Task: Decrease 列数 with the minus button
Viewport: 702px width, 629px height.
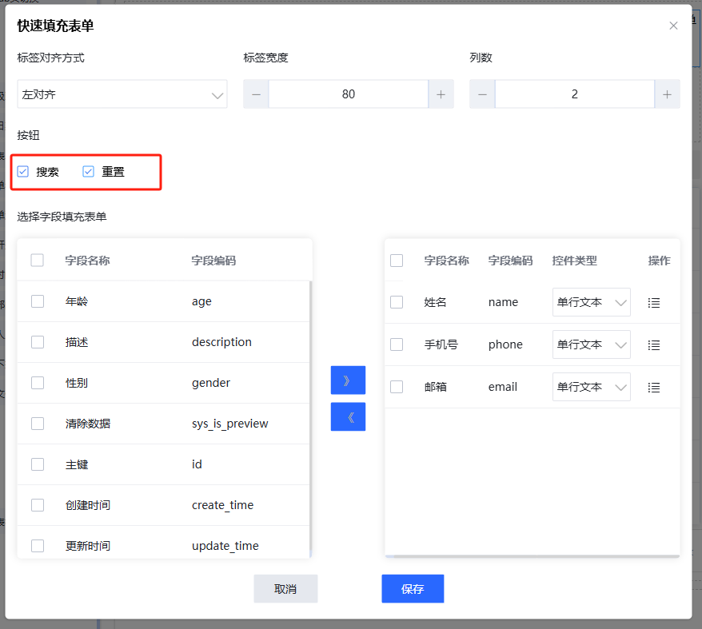Action: click(482, 94)
